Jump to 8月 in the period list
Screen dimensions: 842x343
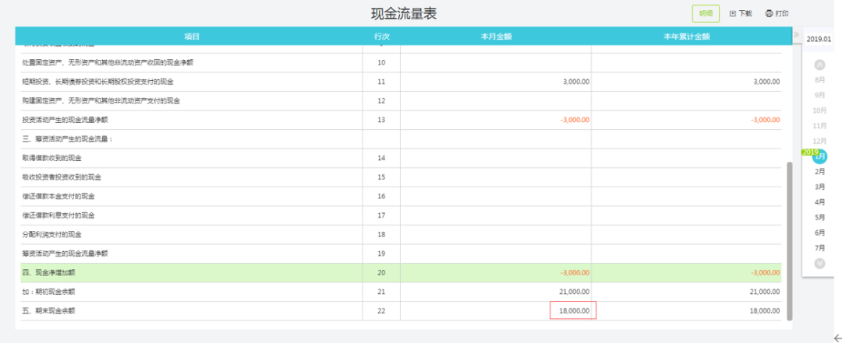click(819, 79)
